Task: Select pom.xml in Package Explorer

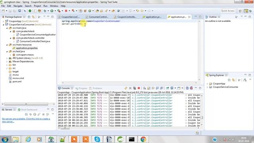Action: tap(17, 81)
